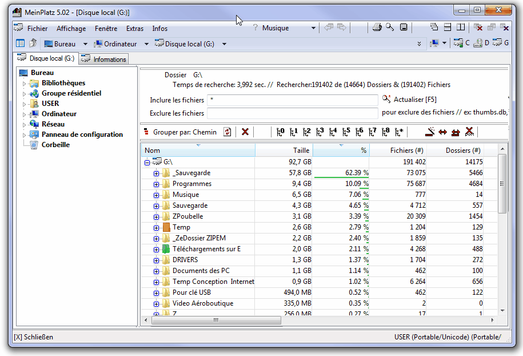Select the Réseau tree item
Image resolution: width=523 pixels, height=356 pixels.
(53, 124)
